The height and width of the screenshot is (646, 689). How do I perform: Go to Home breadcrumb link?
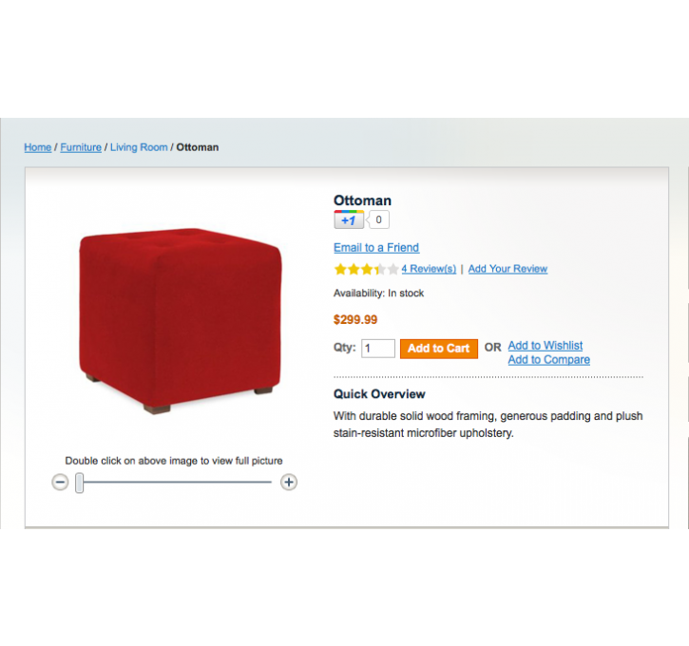click(x=38, y=147)
